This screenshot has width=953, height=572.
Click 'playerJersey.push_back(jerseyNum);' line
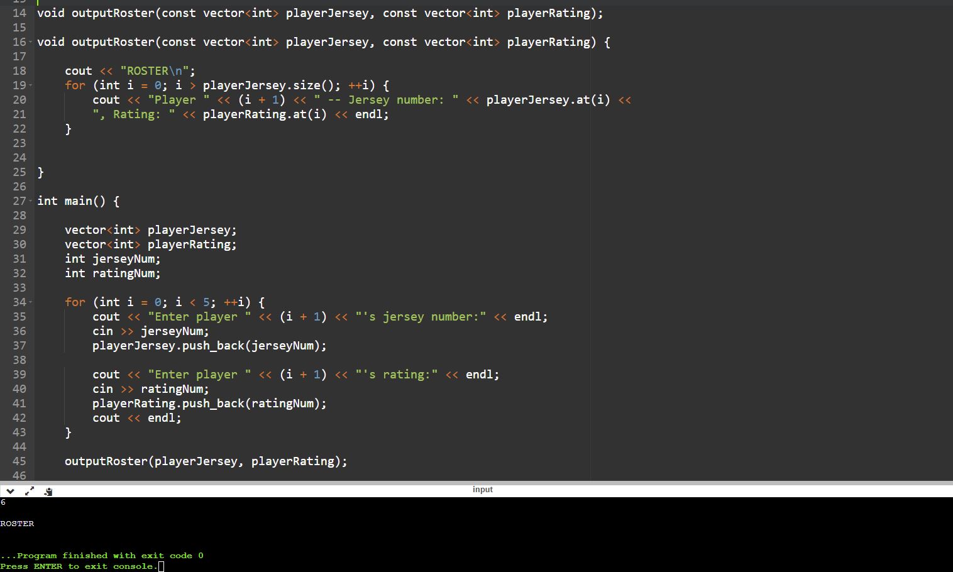click(x=210, y=346)
